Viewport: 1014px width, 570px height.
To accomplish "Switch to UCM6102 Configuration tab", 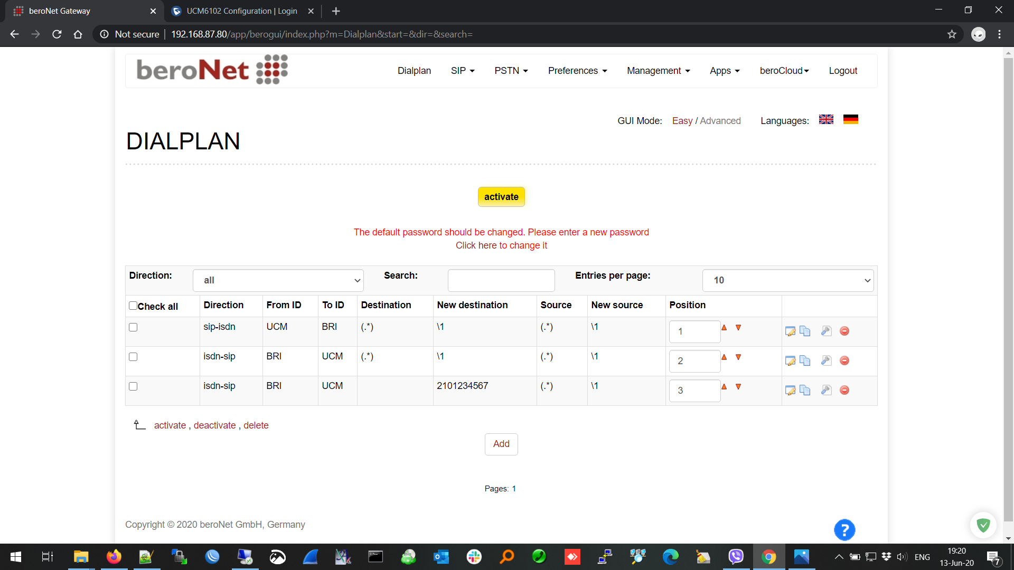I will point(242,11).
